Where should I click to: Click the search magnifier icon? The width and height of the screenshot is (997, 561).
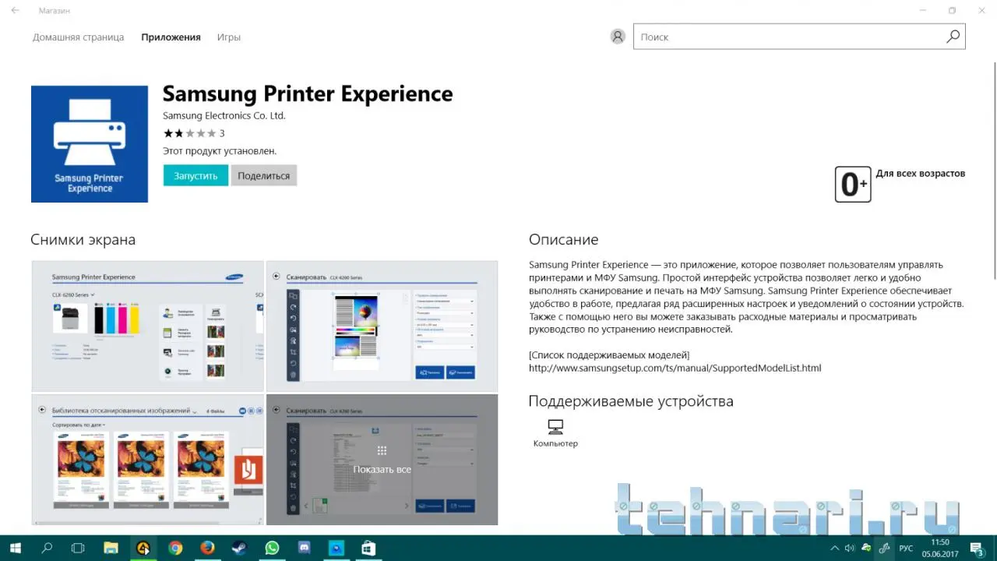(x=953, y=37)
